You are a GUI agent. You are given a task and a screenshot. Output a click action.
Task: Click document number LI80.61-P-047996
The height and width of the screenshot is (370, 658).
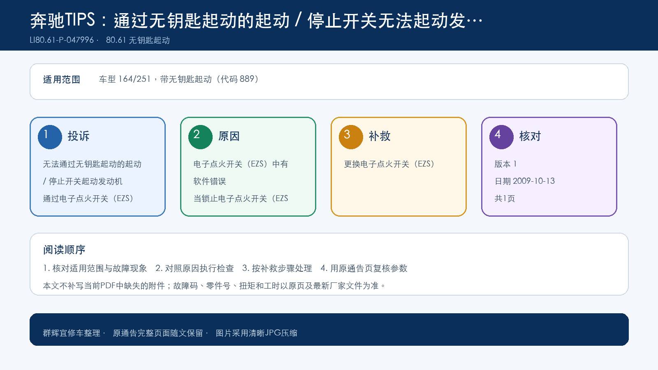tap(62, 40)
